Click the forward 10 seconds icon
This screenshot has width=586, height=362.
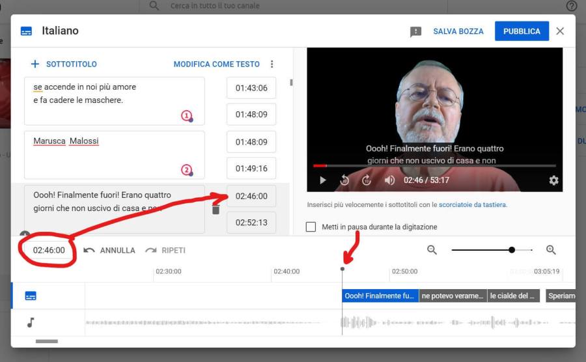[x=367, y=180]
